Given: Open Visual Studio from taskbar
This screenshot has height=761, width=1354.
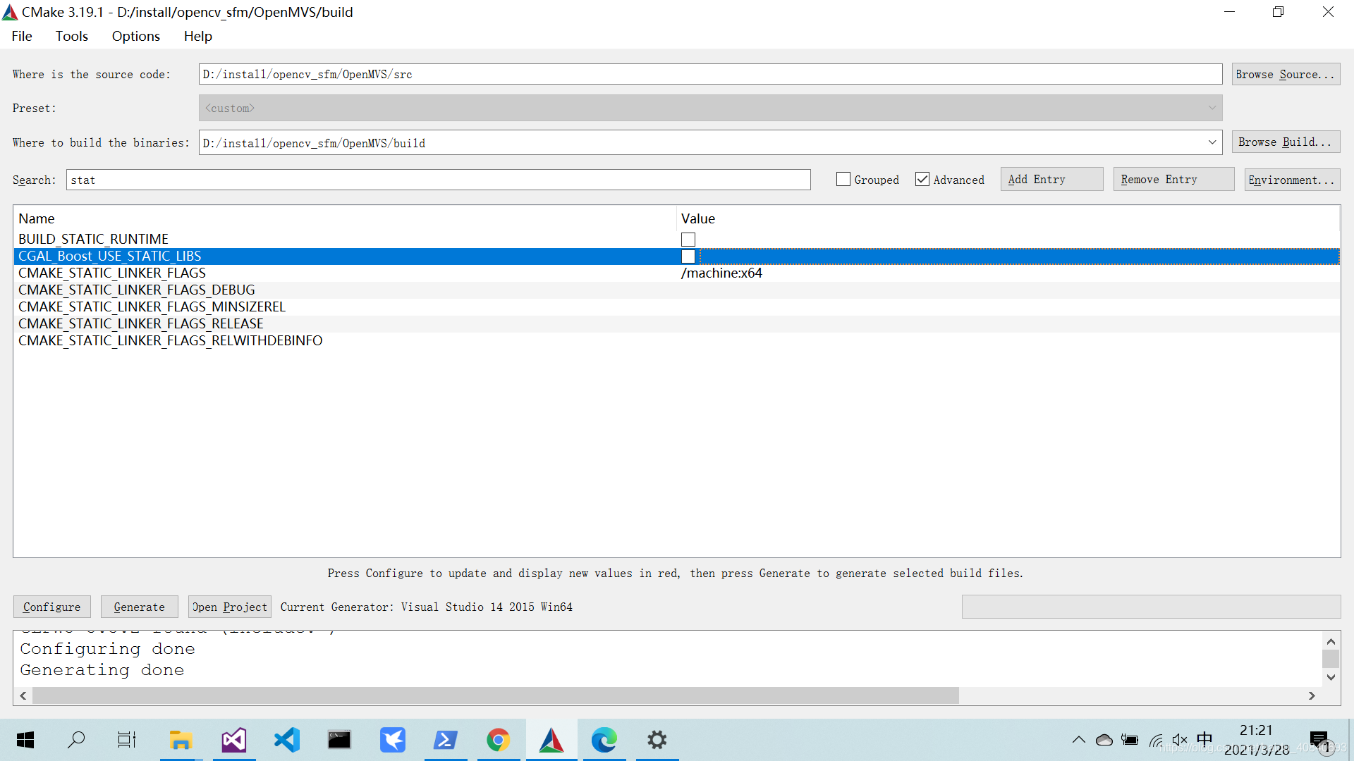Looking at the screenshot, I should point(234,740).
